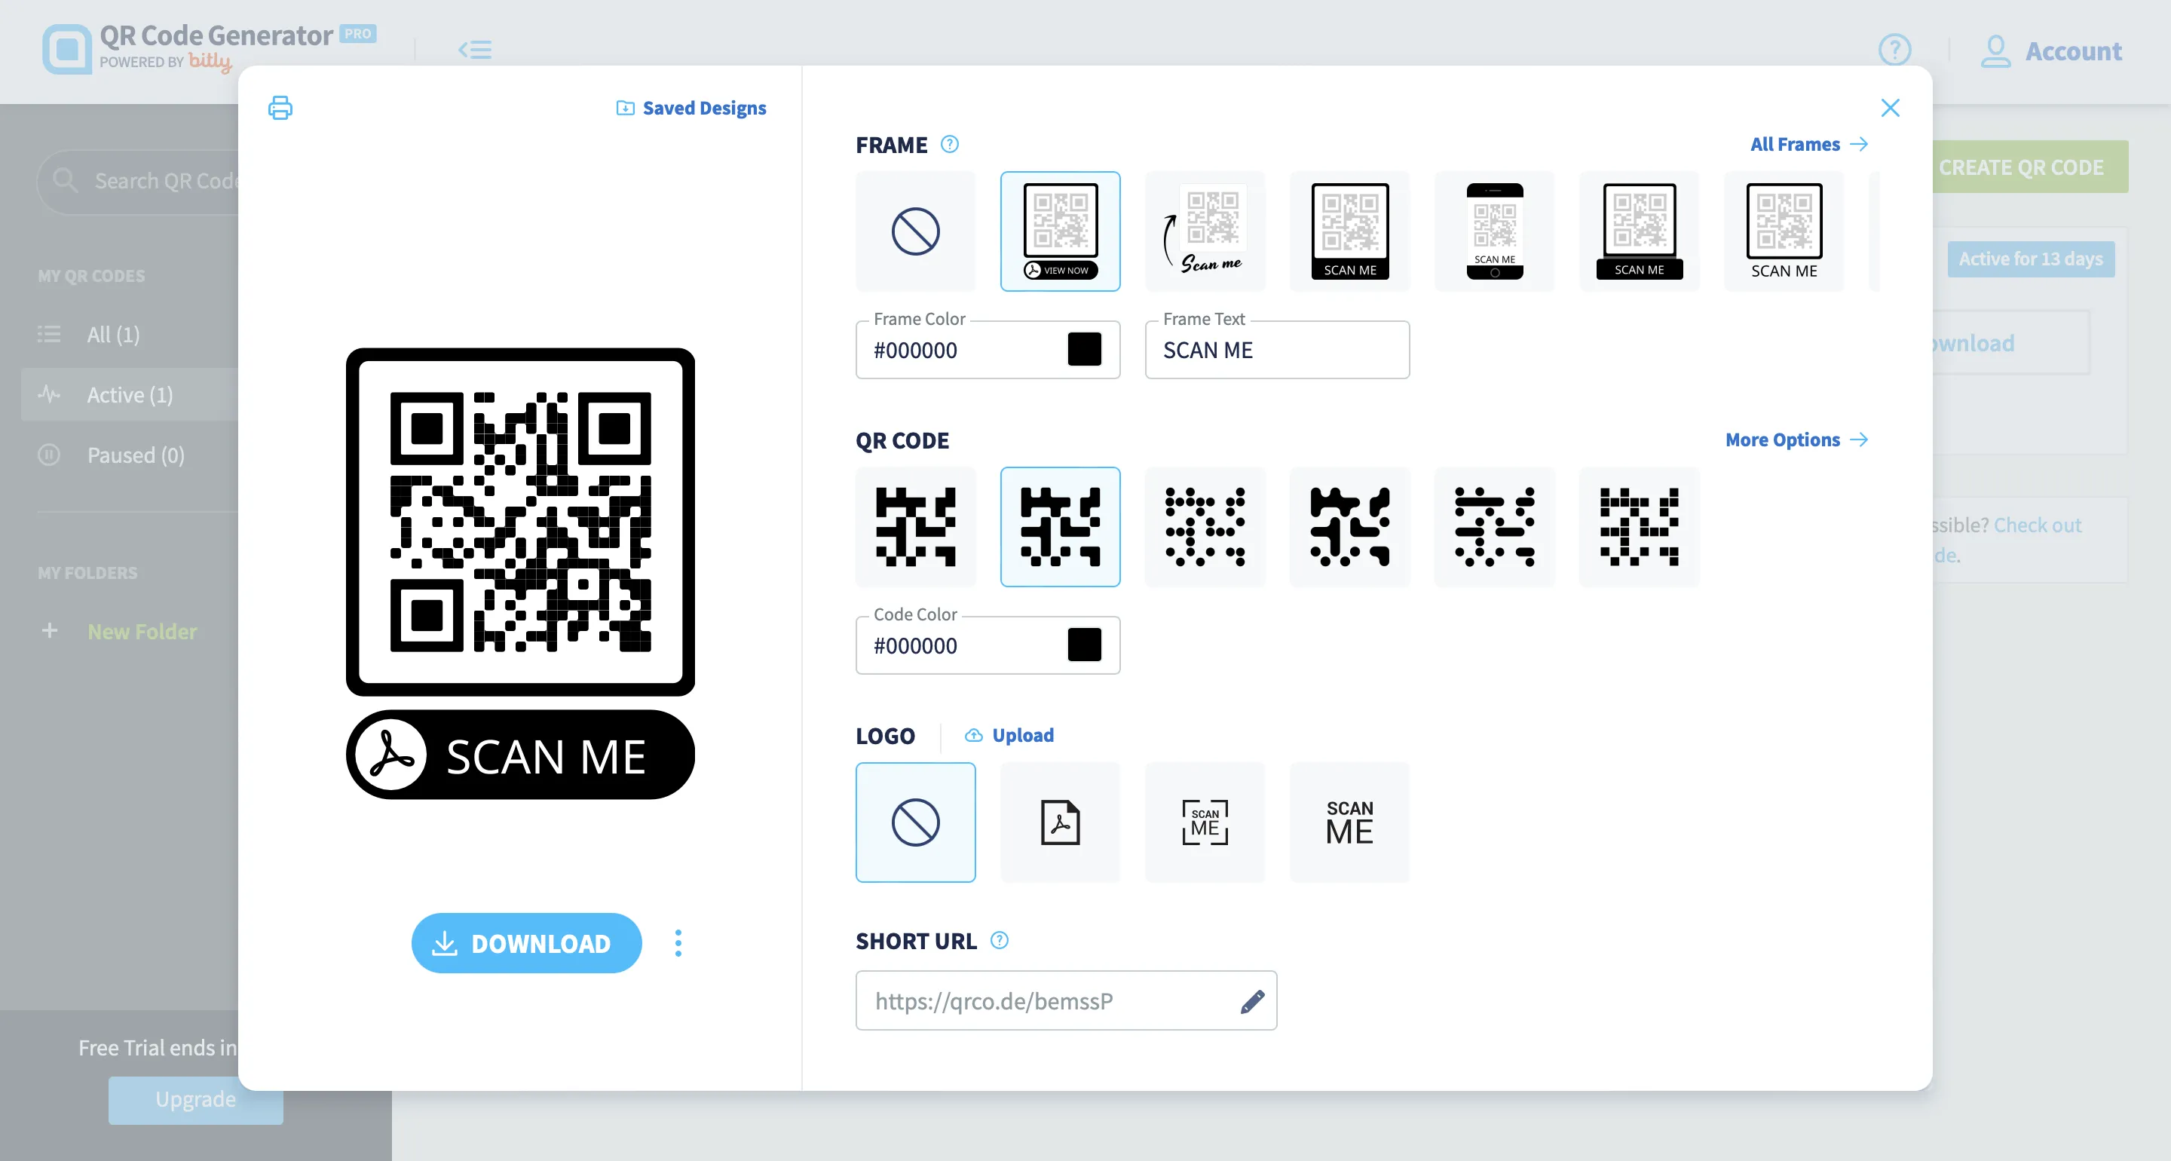
Task: Edit the short URL input field
Action: pyautogui.click(x=1251, y=1000)
